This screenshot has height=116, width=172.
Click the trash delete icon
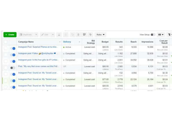coord(78,35)
